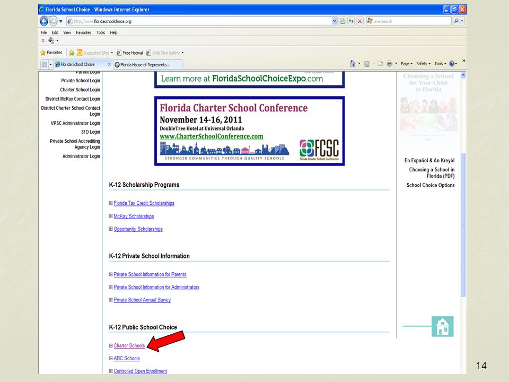Click the Administrator Login link
This screenshot has height=382, width=509.
point(81,156)
